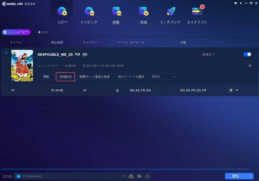Click the 追加 add source button
The width and height of the screenshot is (259, 181).
[43, 33]
